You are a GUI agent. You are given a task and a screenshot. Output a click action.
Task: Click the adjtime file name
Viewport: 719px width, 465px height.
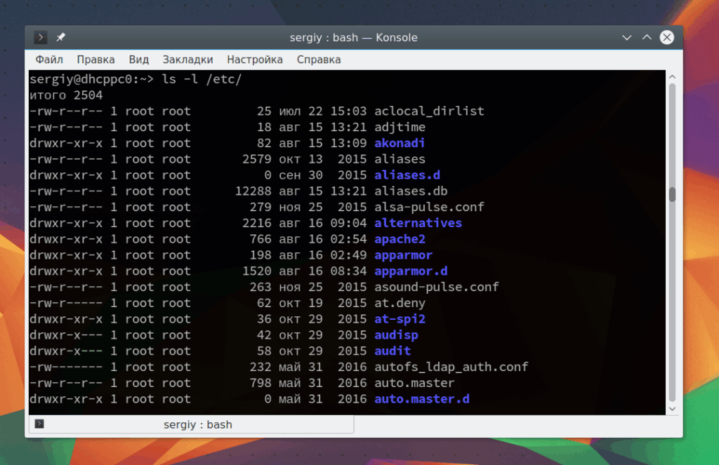click(x=400, y=128)
